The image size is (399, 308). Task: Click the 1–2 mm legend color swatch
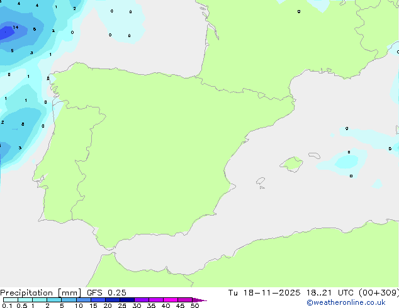coord(40,300)
